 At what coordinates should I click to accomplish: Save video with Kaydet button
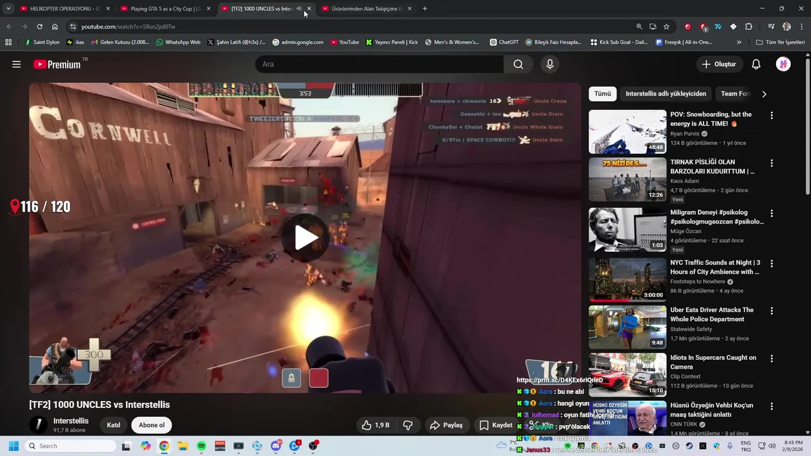pos(495,425)
